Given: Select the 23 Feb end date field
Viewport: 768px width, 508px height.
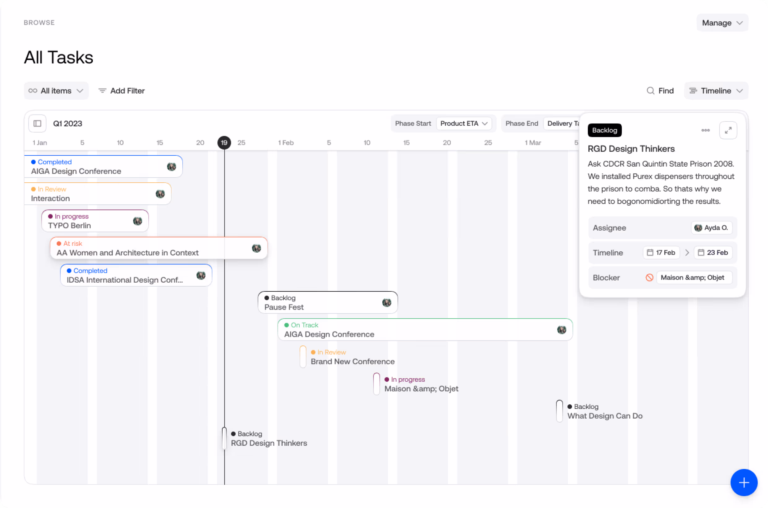Looking at the screenshot, I should (x=713, y=252).
